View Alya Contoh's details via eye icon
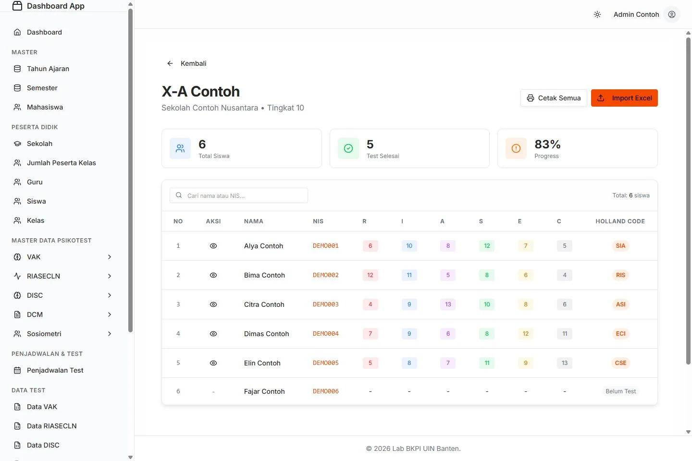 213,246
